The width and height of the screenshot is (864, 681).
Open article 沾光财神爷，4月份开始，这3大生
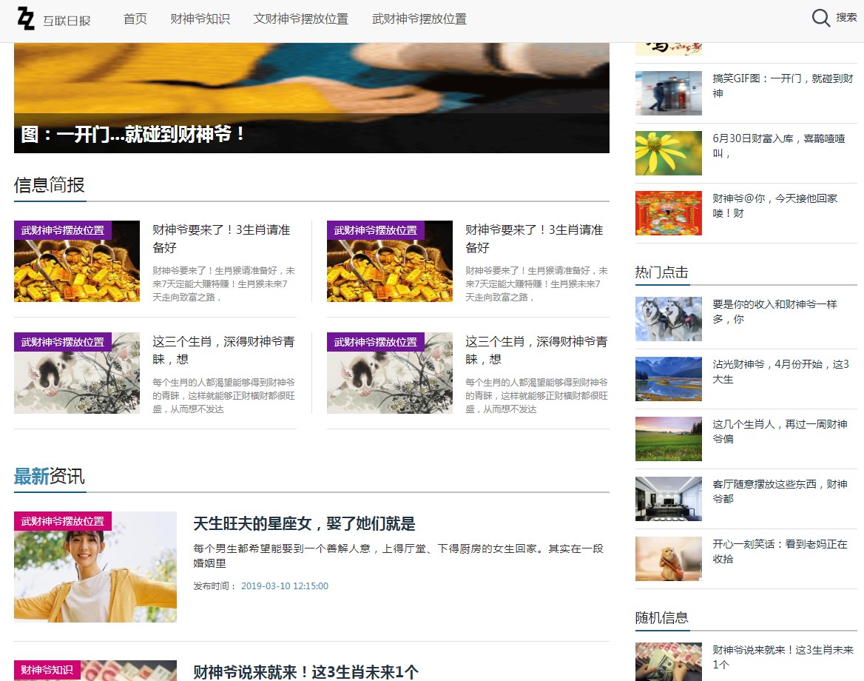[x=781, y=372]
